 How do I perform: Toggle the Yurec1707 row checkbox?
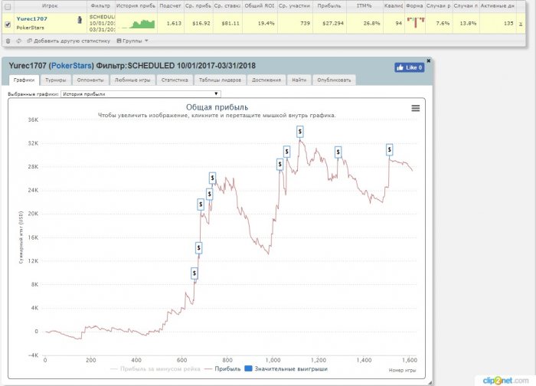pyautogui.click(x=8, y=25)
